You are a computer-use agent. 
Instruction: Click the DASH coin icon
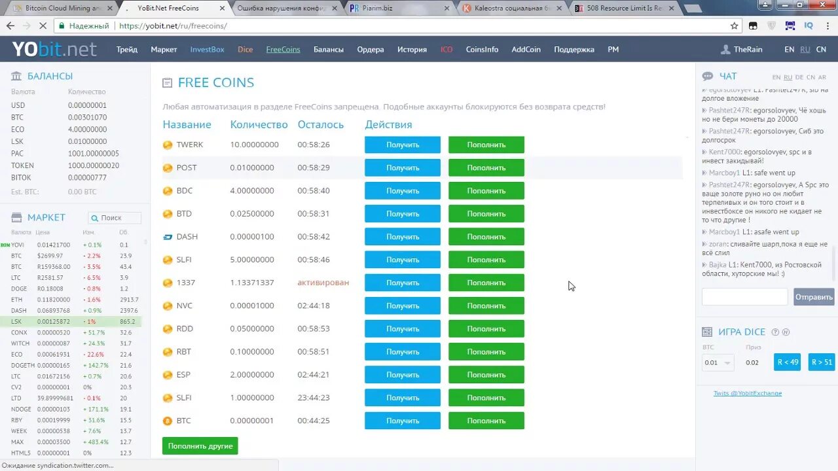[168, 237]
